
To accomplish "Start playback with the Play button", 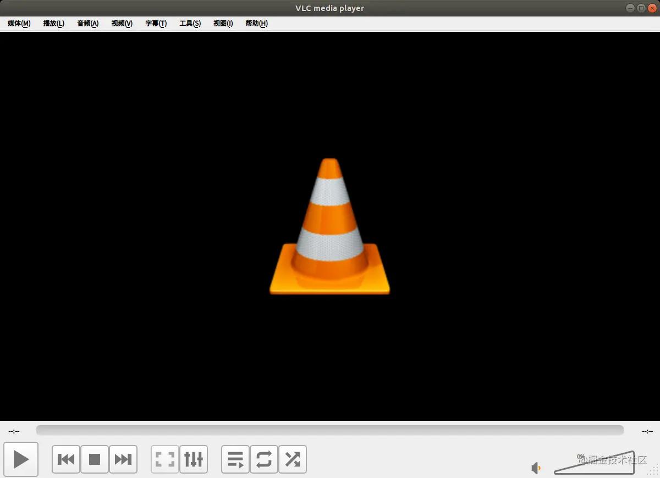I will pos(21,459).
